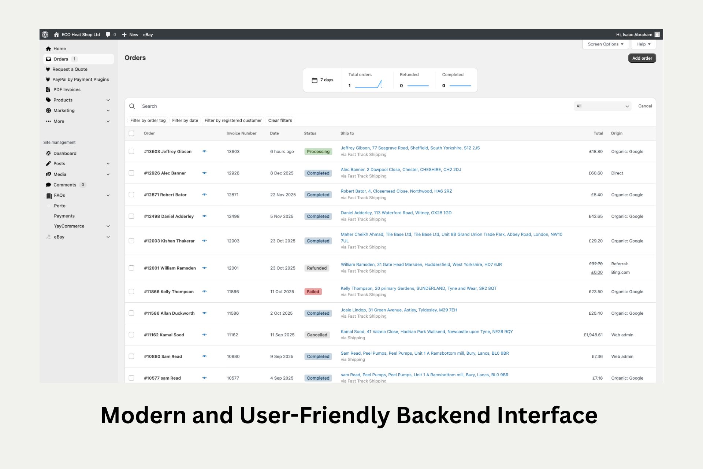Expand the Products sidebar menu
This screenshot has height=469, width=703.
[x=108, y=100]
